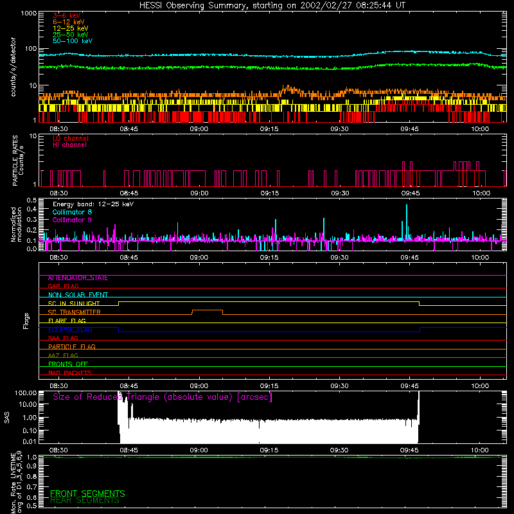The height and width of the screenshot is (514, 514).
Task: Click the 09:15 tick label under Flags panel
Action: tap(269, 386)
